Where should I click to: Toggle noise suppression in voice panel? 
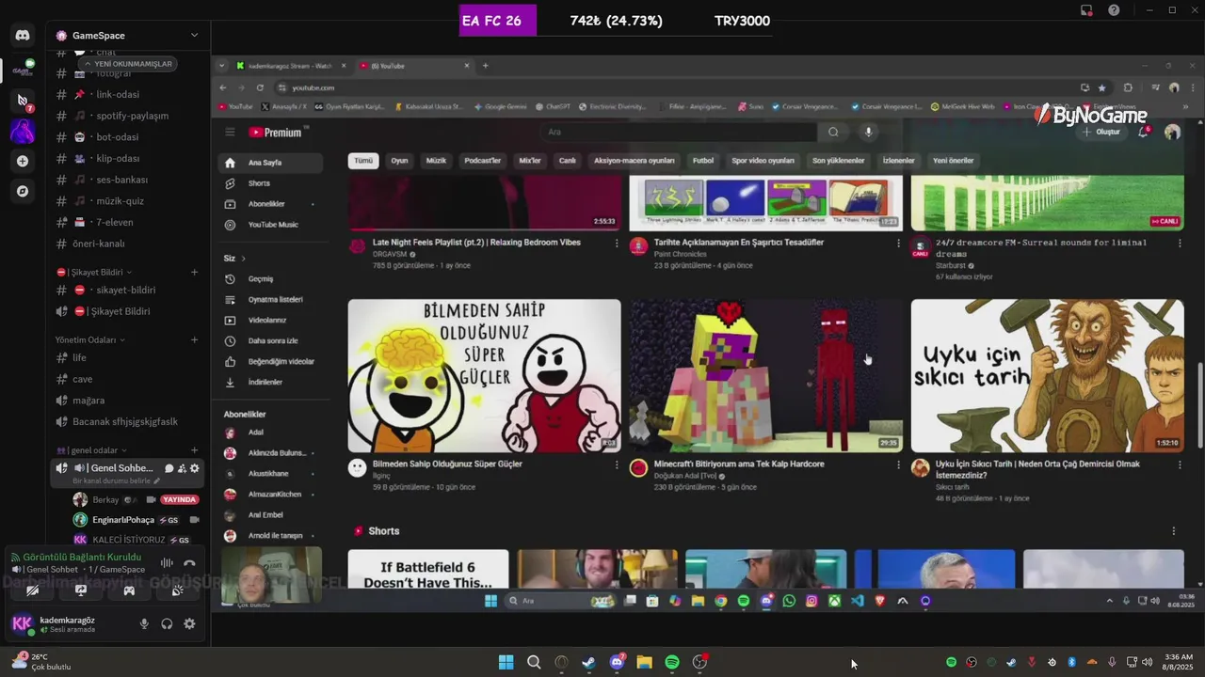[x=167, y=563]
